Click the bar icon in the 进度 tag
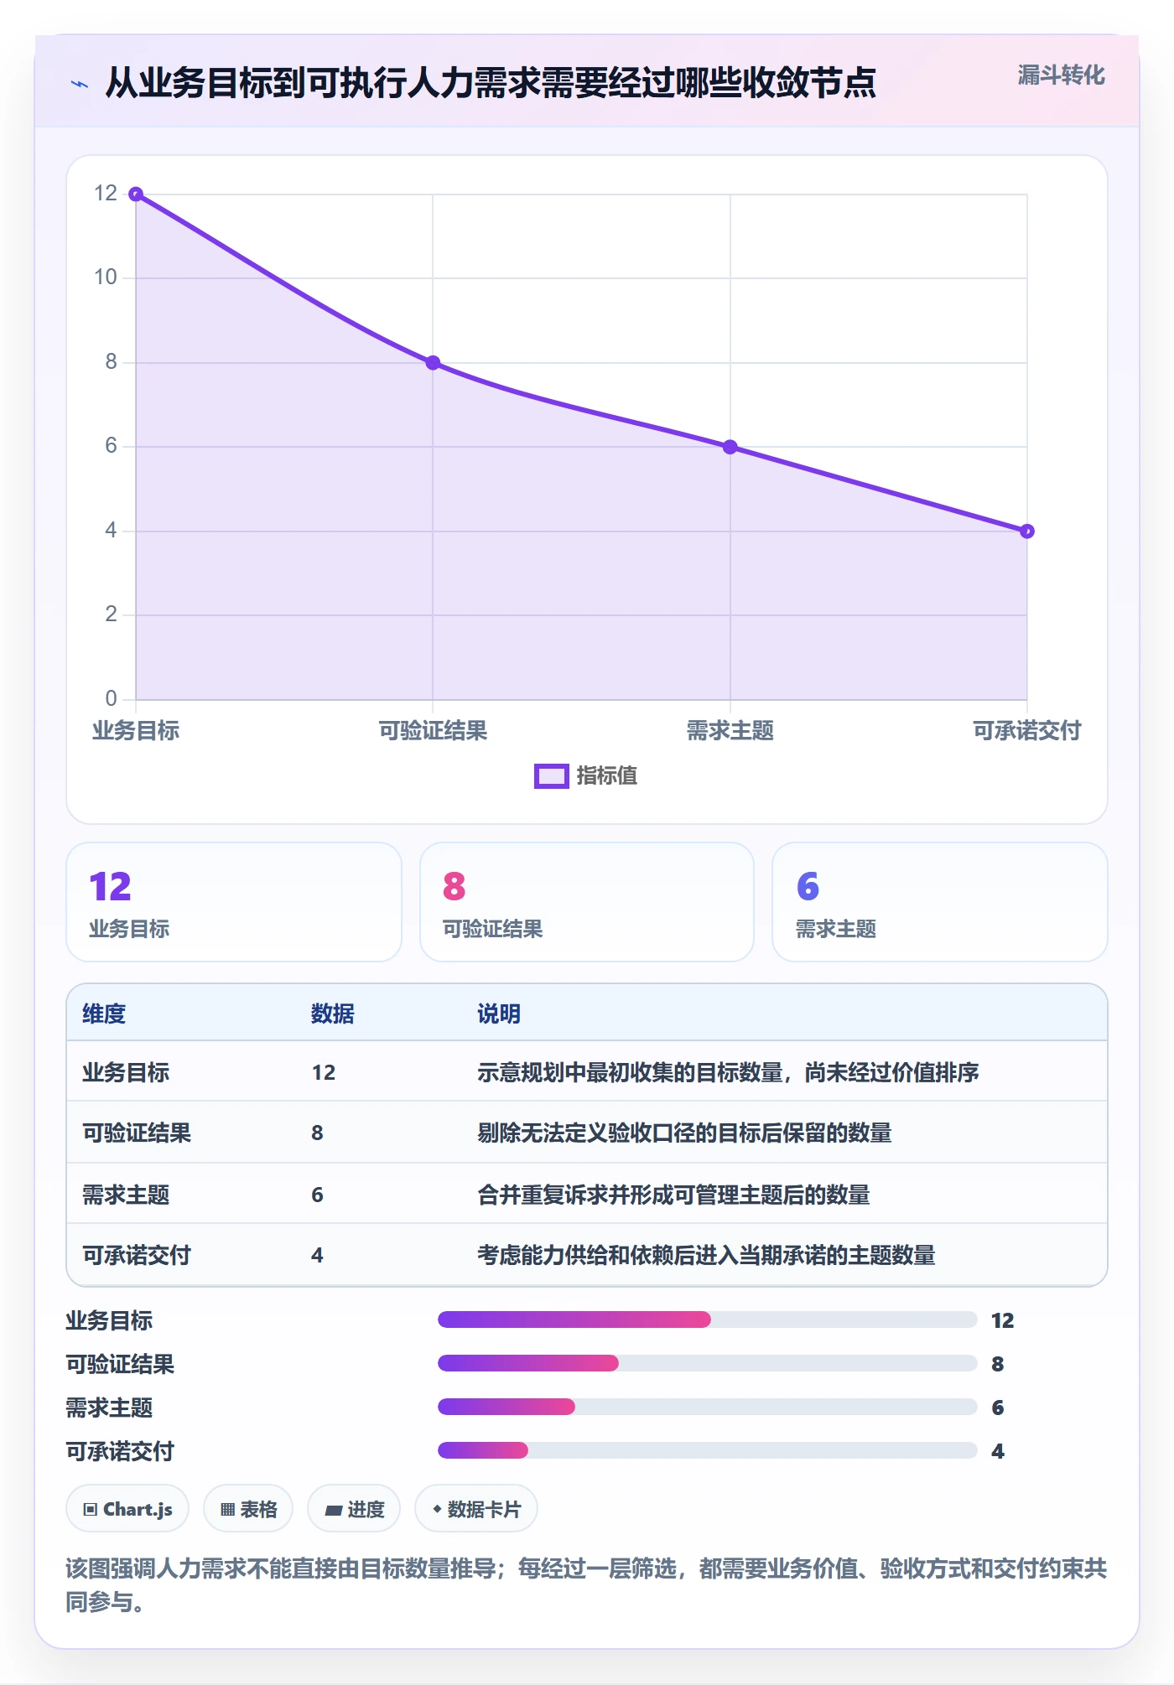The height and width of the screenshot is (1685, 1174). (334, 1511)
